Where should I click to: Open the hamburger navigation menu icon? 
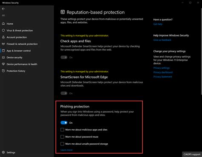click(3, 15)
